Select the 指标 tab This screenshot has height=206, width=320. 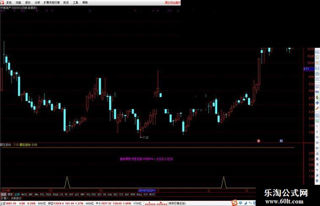[3, 194]
